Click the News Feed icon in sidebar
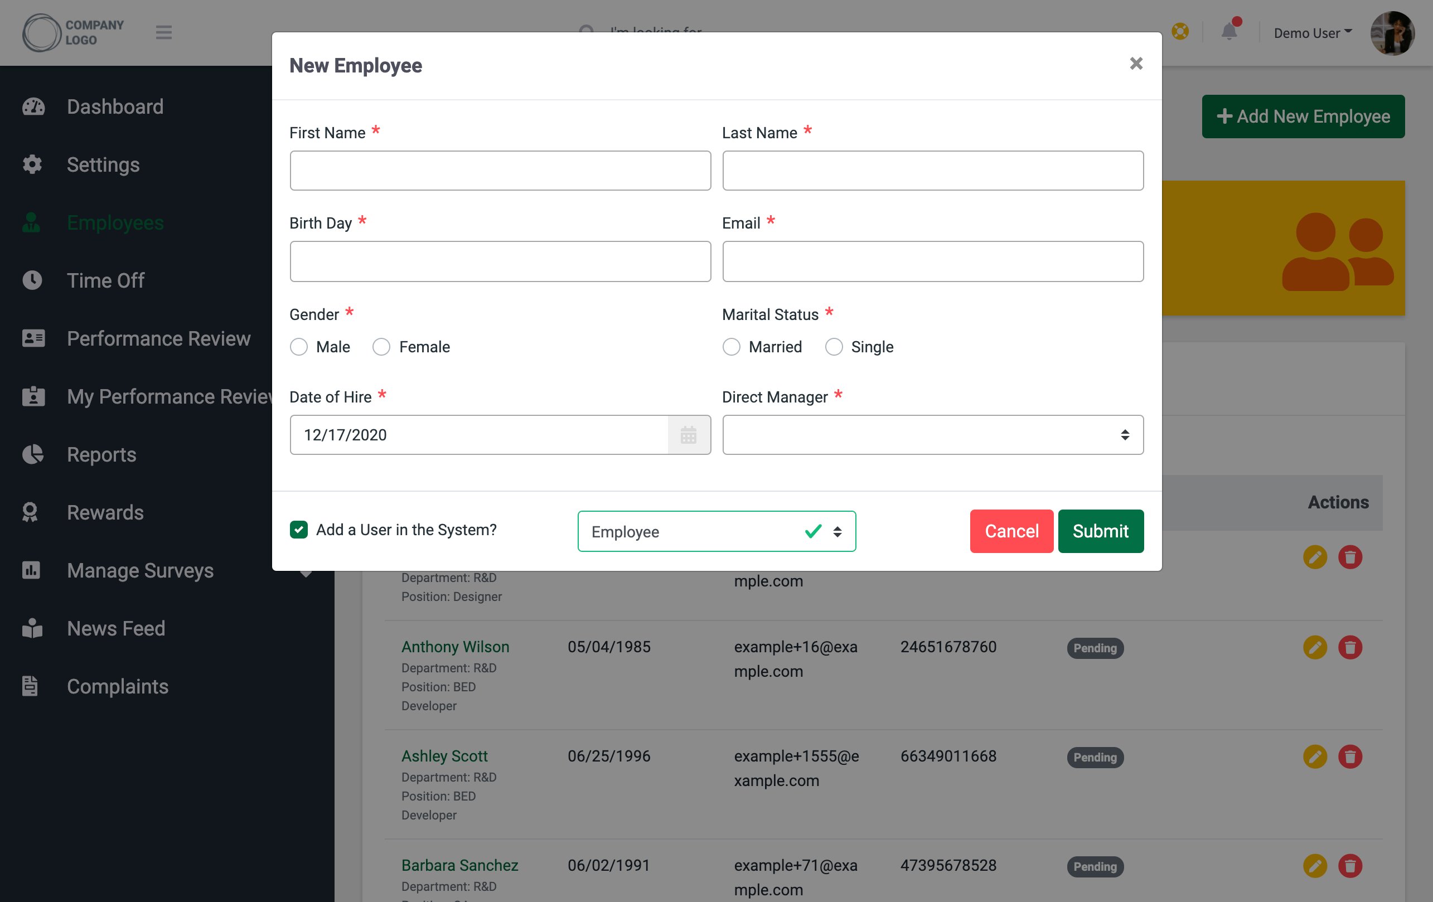Image resolution: width=1433 pixels, height=902 pixels. 32,628
